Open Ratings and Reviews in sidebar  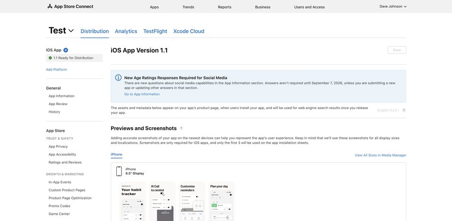point(65,162)
